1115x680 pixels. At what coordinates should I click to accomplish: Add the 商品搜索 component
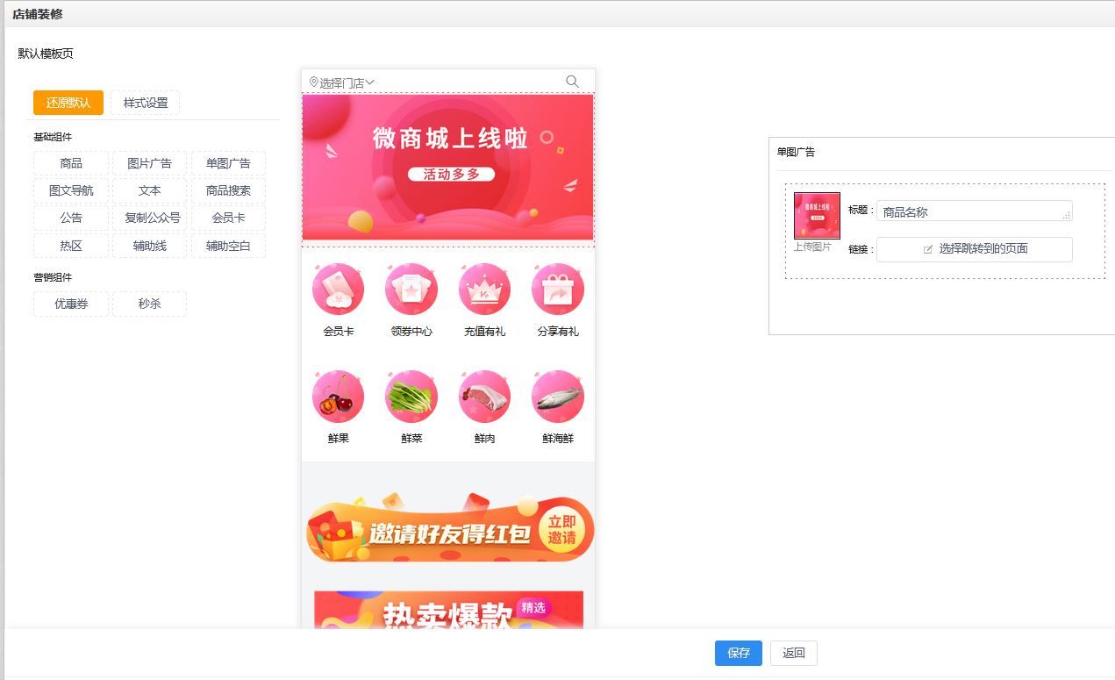tap(228, 190)
